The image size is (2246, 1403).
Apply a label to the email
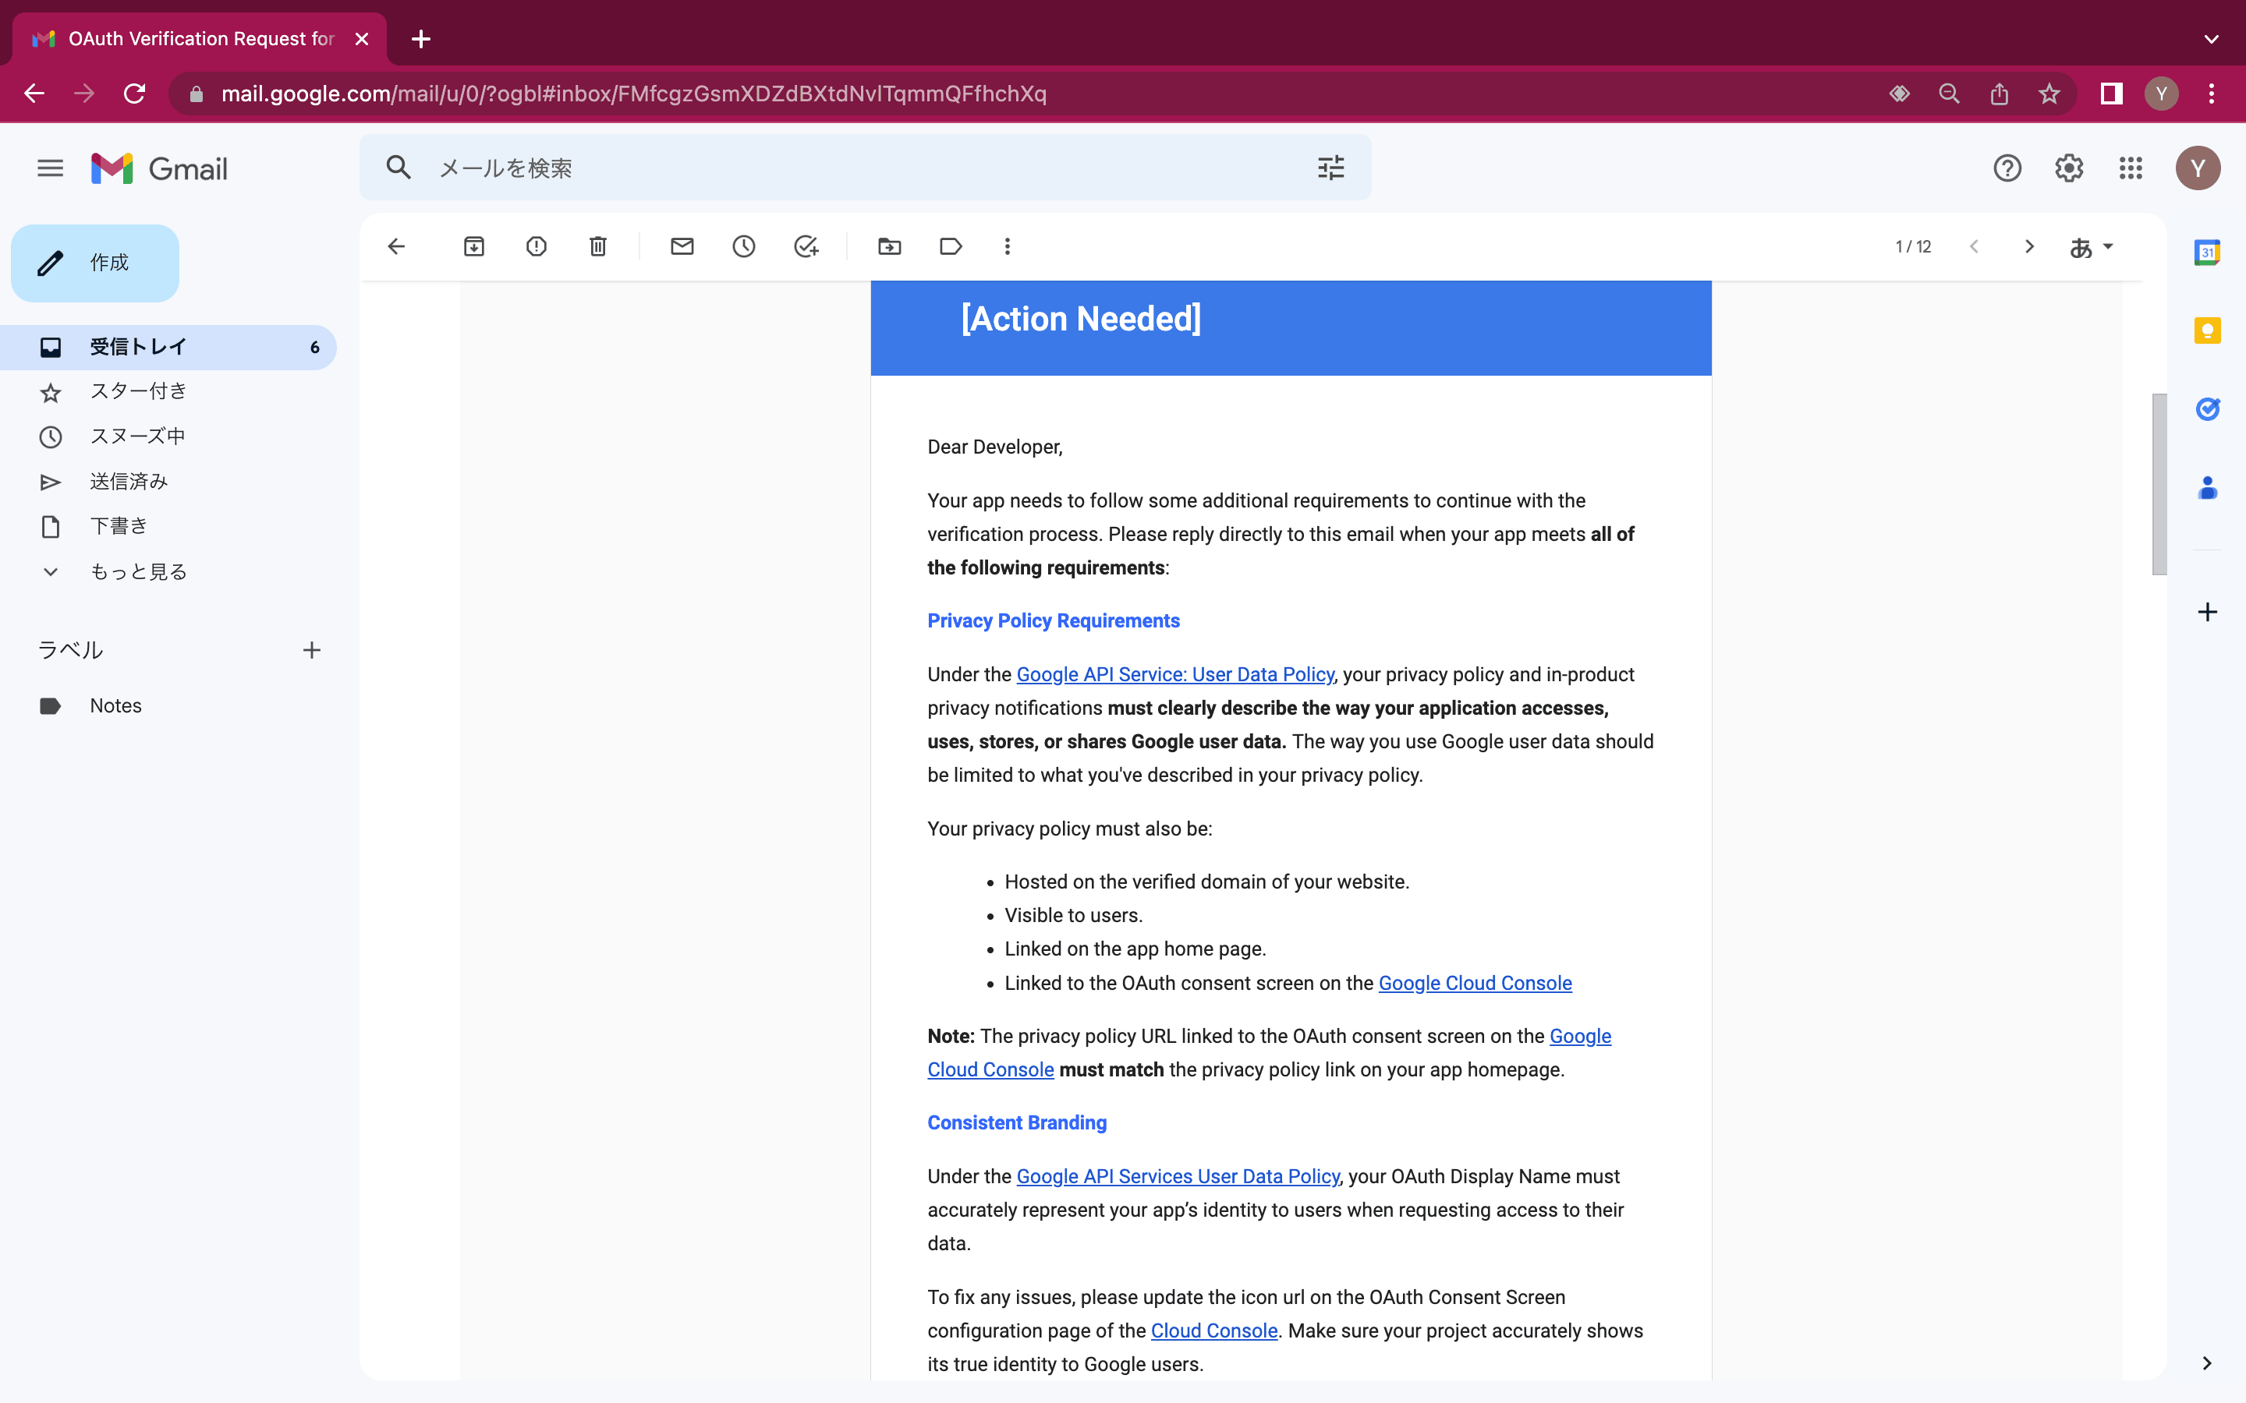click(951, 246)
